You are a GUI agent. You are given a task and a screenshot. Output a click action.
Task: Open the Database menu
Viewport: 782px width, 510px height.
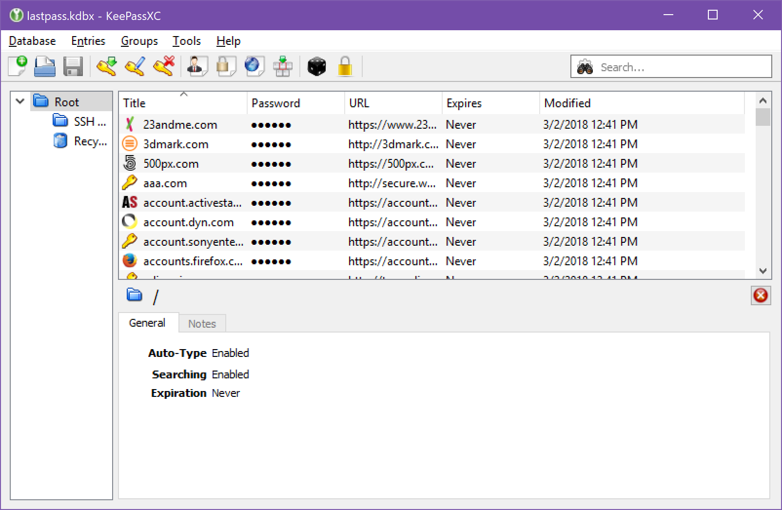coord(32,41)
